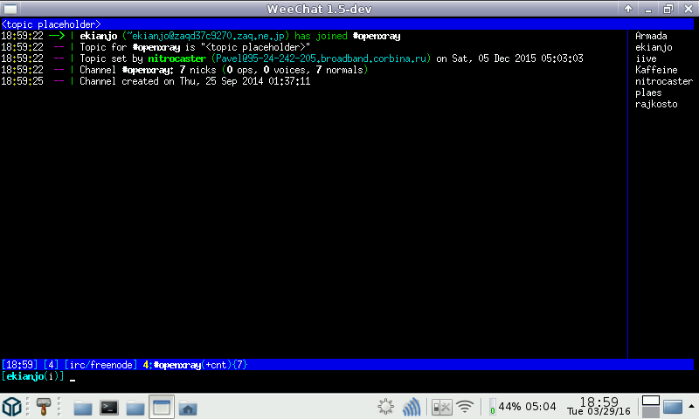The width and height of the screenshot is (699, 419).
Task: Select nick Armada in the nicklist
Action: [651, 36]
